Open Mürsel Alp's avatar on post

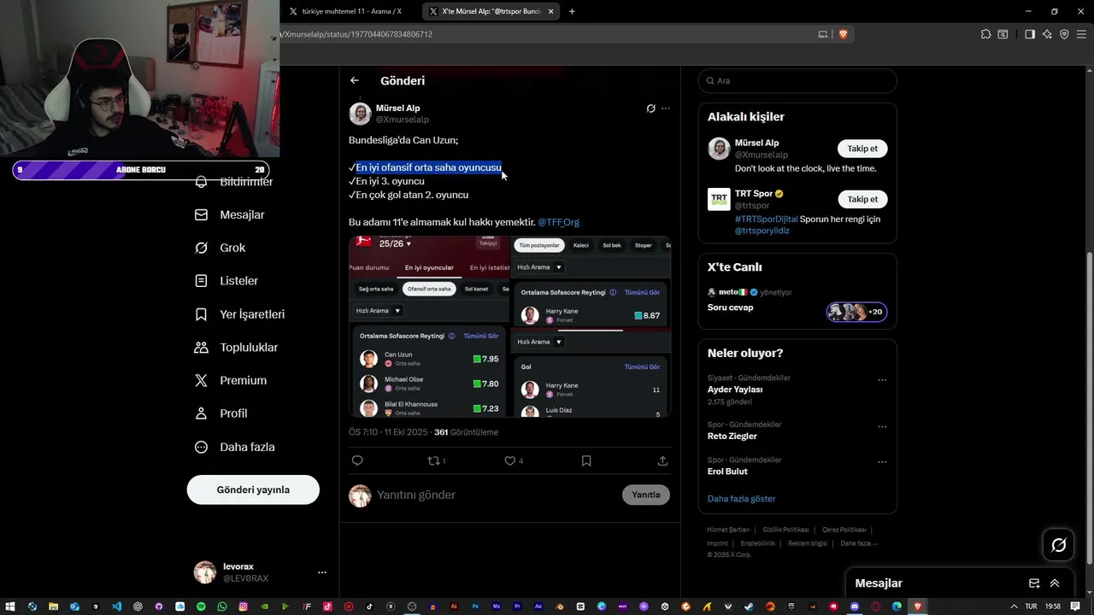pyautogui.click(x=360, y=114)
